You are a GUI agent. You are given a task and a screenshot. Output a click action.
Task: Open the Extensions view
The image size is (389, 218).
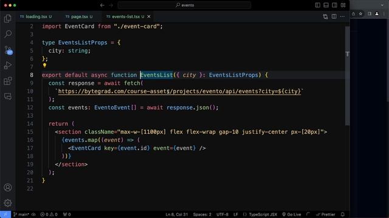8,81
